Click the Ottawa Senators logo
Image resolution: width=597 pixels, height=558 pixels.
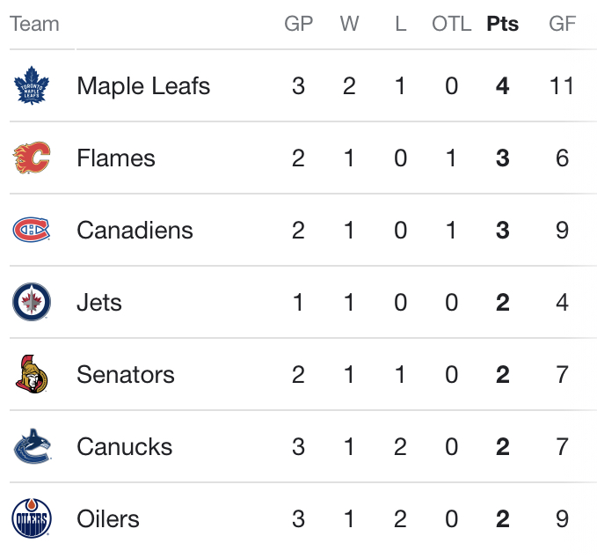pyautogui.click(x=32, y=374)
